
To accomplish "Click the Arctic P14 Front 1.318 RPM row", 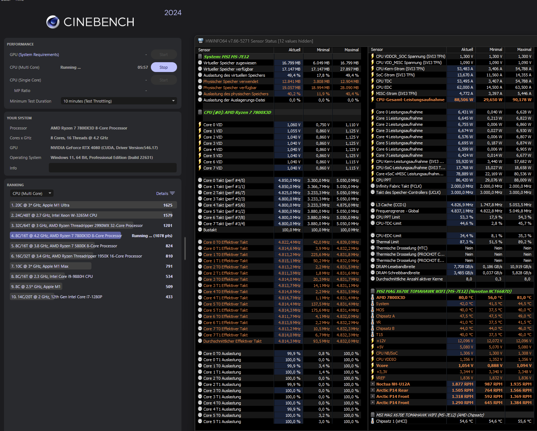I will [451, 396].
